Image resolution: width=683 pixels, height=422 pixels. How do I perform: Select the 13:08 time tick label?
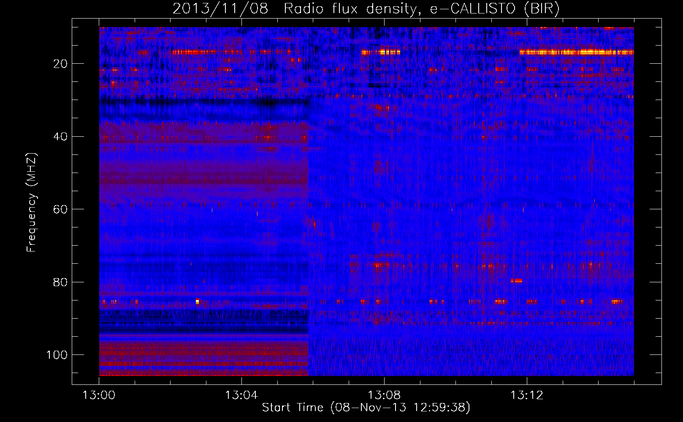pyautogui.click(x=384, y=395)
